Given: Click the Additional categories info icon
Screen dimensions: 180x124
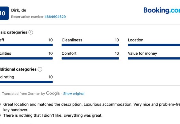Looking at the screenshot, I should pos(40,69).
